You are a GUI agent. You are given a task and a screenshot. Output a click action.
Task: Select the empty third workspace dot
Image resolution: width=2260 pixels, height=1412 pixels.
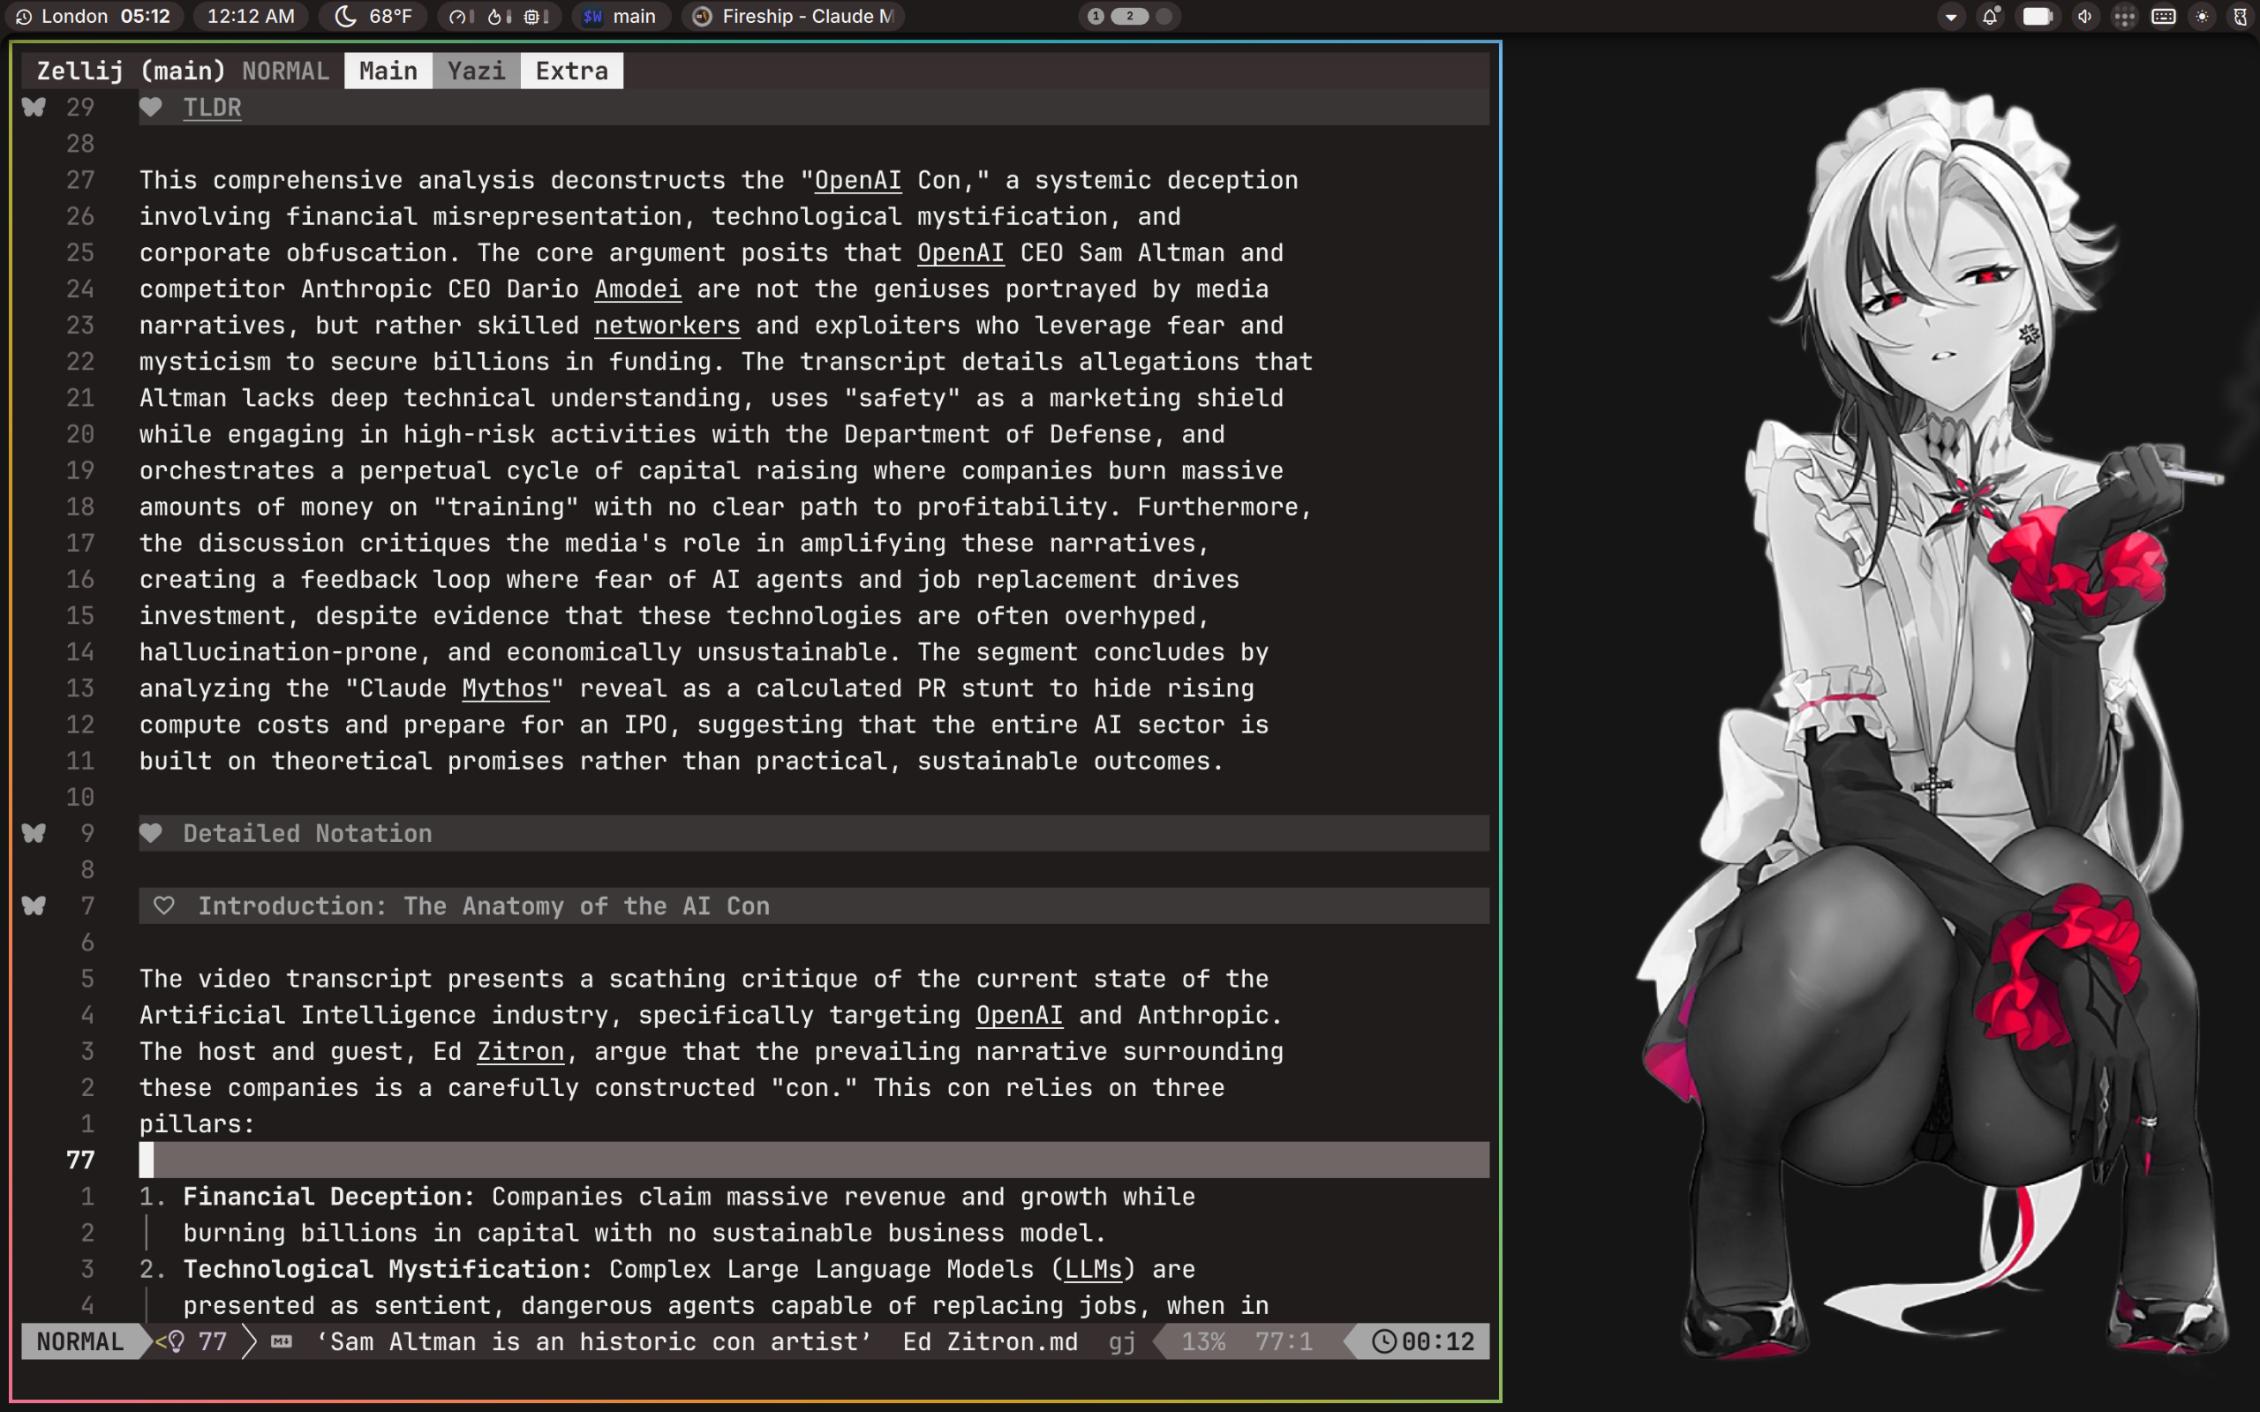point(1164,16)
